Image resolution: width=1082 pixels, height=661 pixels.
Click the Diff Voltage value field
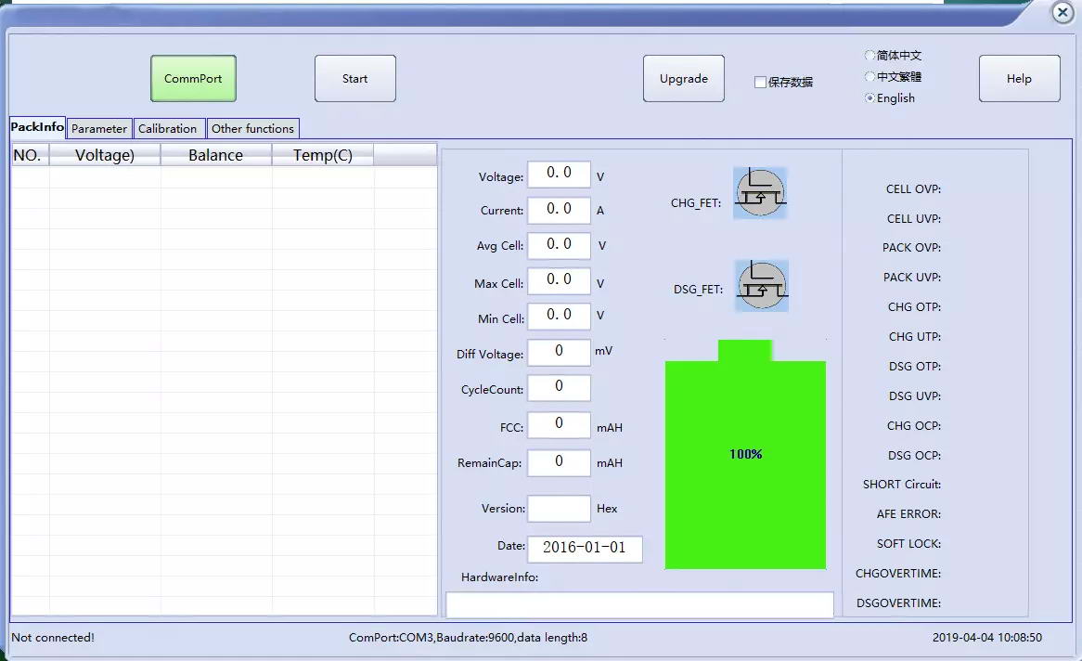559,352
